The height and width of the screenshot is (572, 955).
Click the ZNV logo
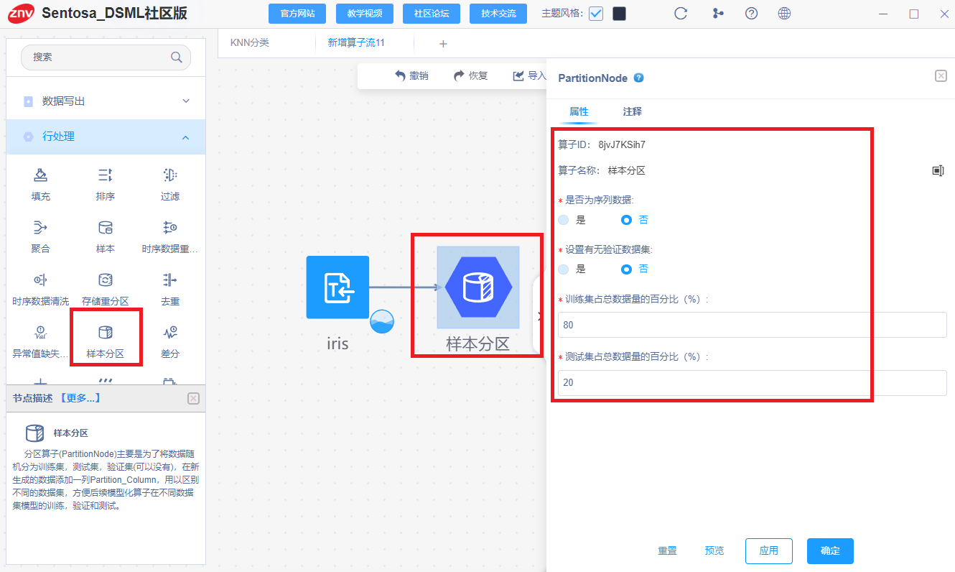(x=22, y=13)
